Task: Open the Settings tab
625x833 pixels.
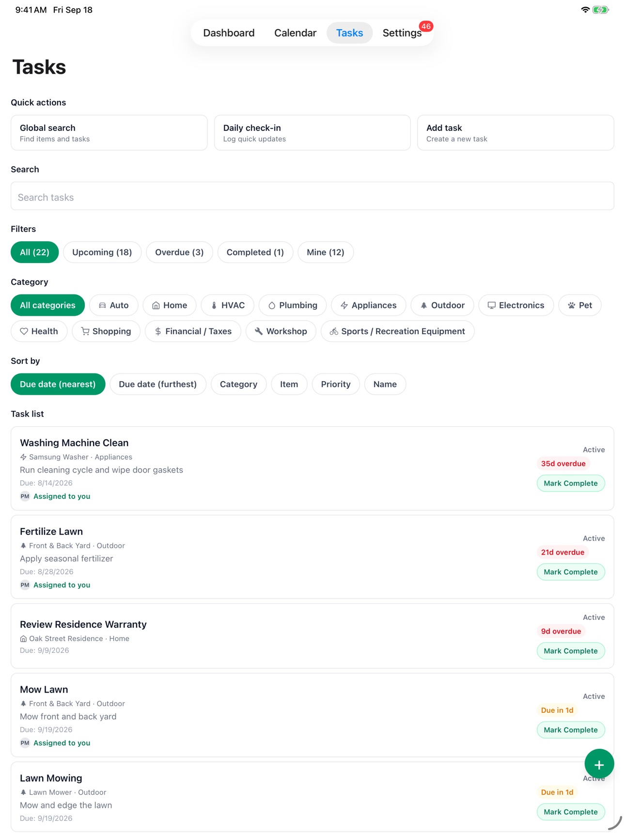Action: pyautogui.click(x=402, y=33)
